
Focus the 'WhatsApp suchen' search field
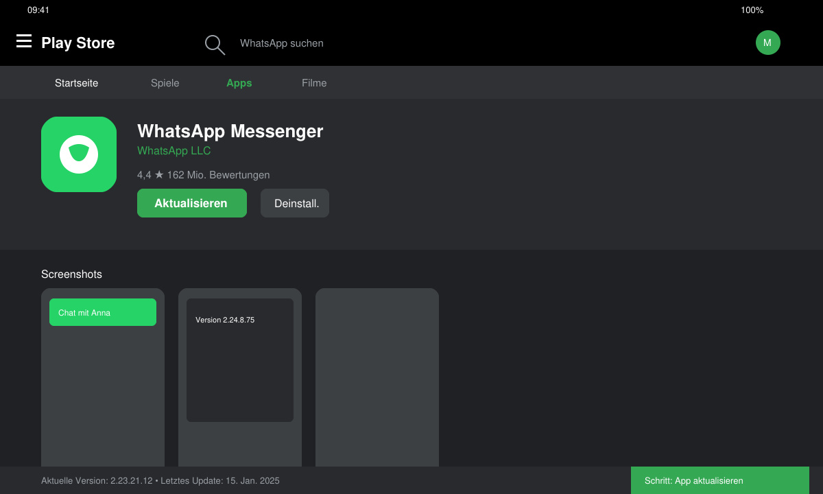[x=282, y=43]
